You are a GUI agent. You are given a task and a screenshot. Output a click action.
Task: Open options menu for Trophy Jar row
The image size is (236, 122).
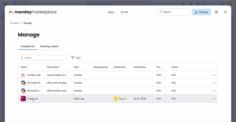click(214, 99)
